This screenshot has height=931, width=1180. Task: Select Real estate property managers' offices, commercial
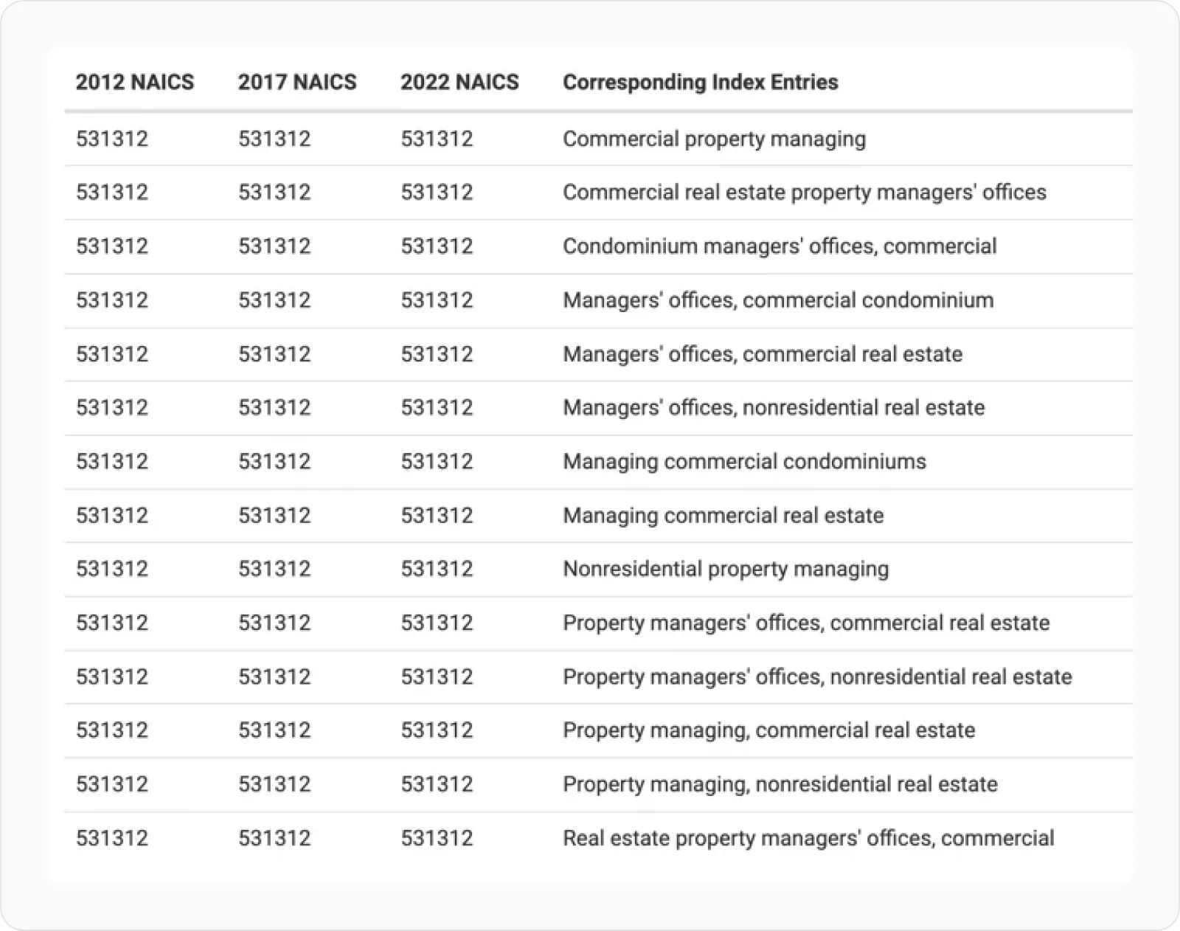click(x=808, y=838)
